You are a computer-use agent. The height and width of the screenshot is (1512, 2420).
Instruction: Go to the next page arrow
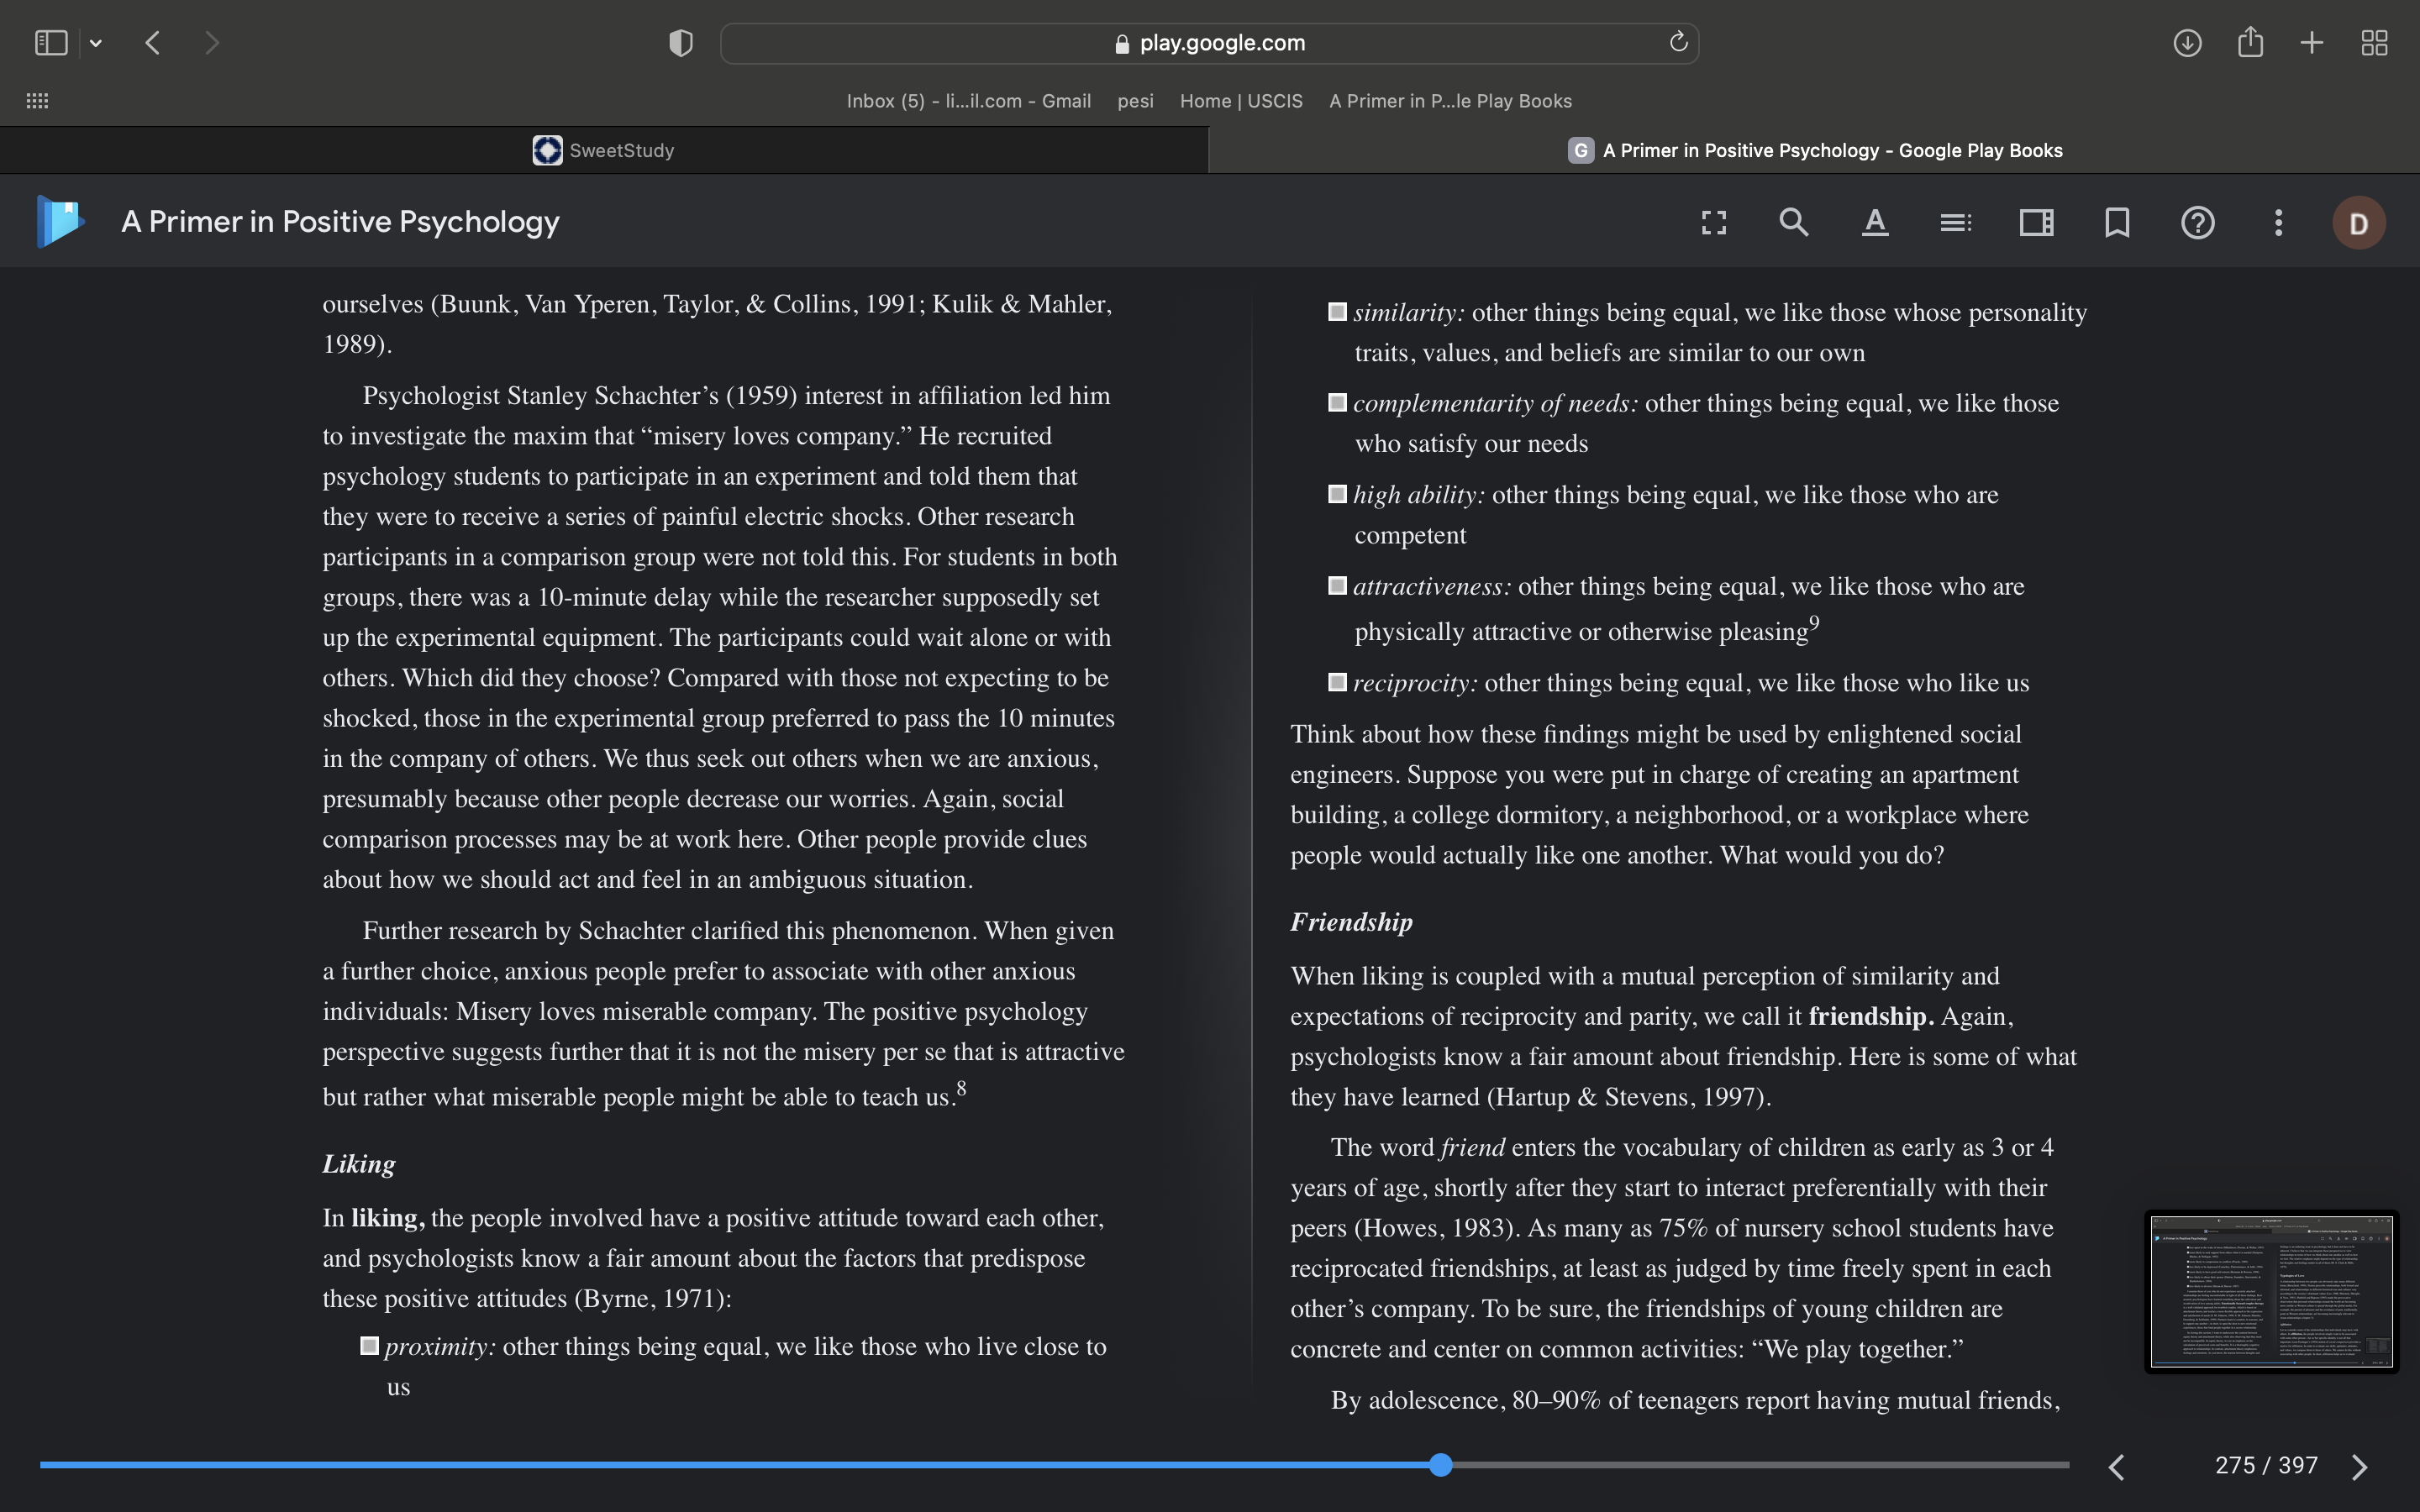click(x=2360, y=1466)
